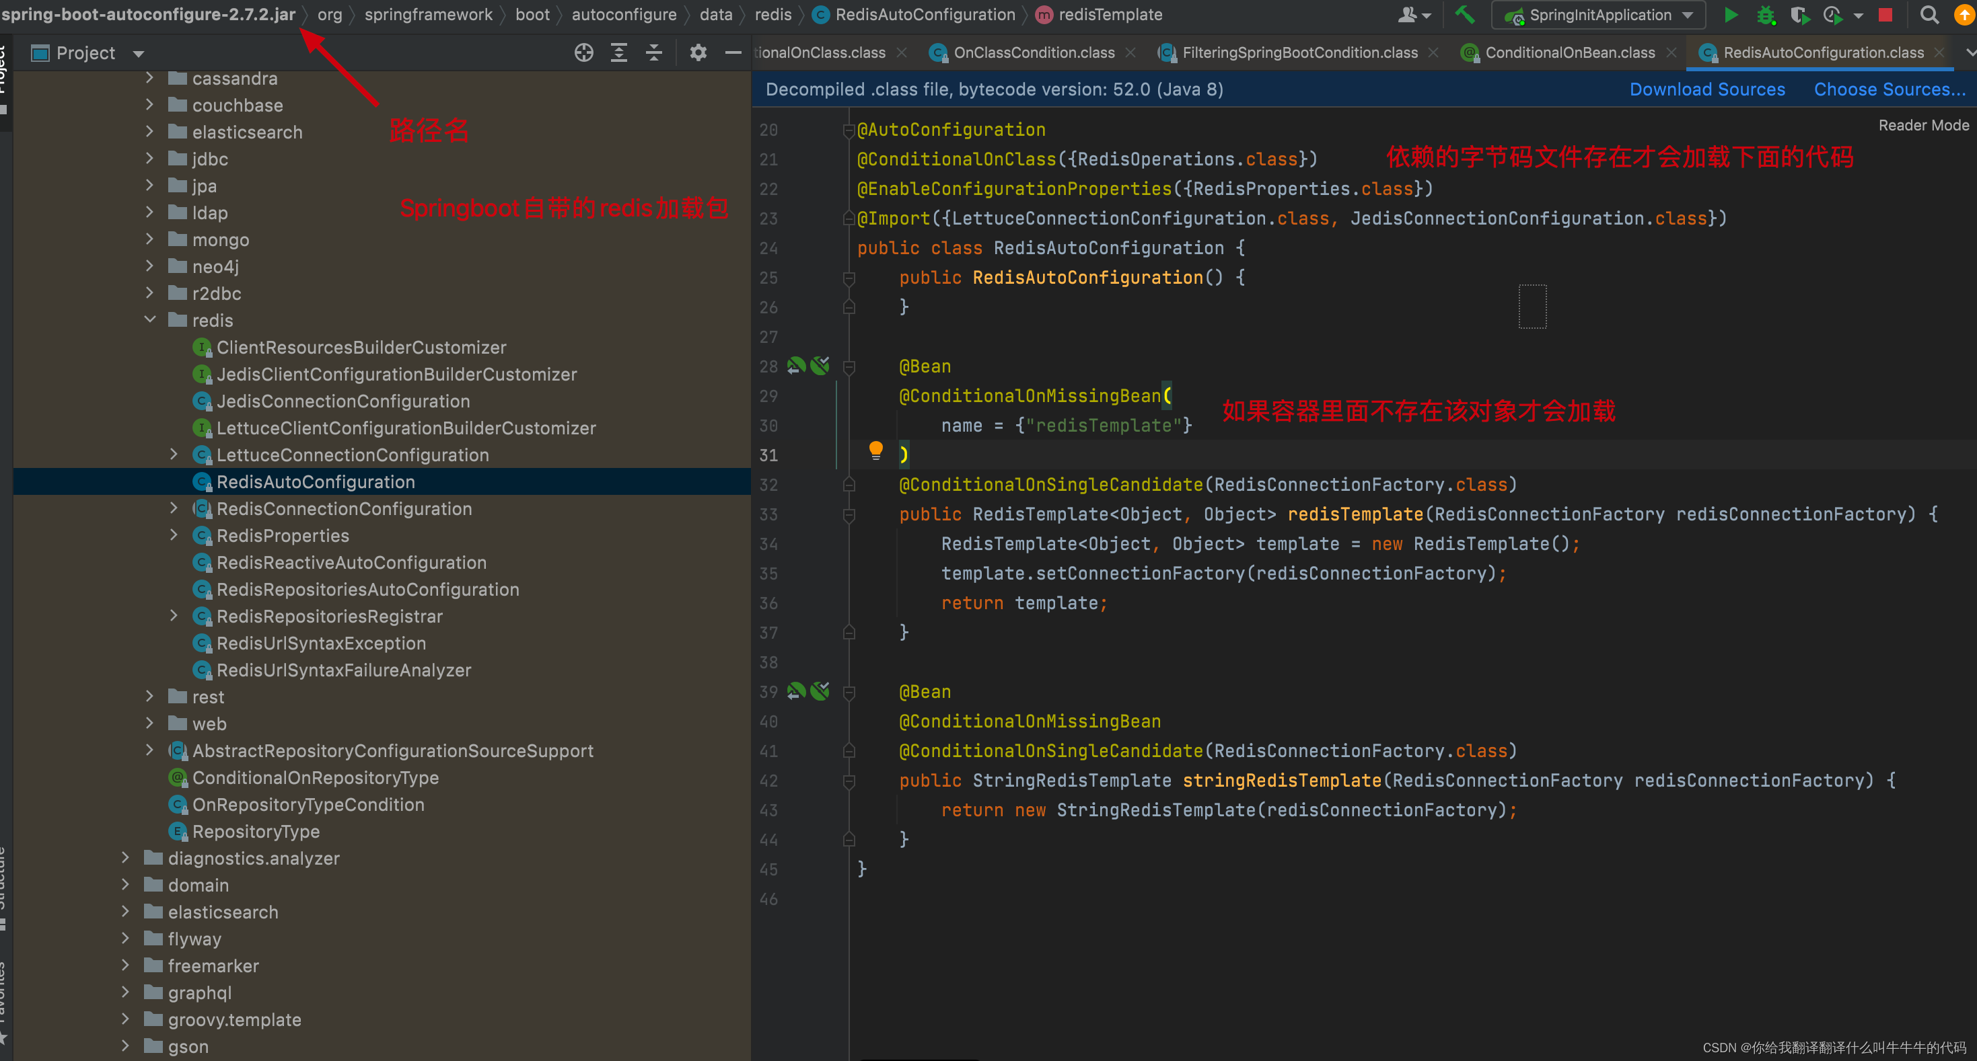Expand the mongo folder
Image resolution: width=1977 pixels, height=1061 pixels.
pyautogui.click(x=151, y=239)
